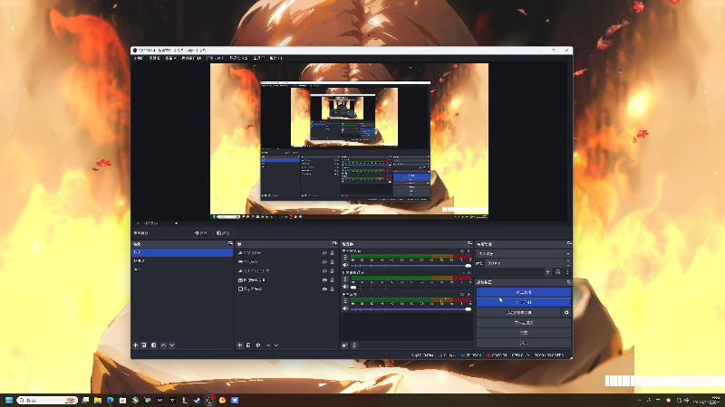Screen dimensions: 725x407
Task: Click the third mixer channel volume slider
Action: pos(411,308)
